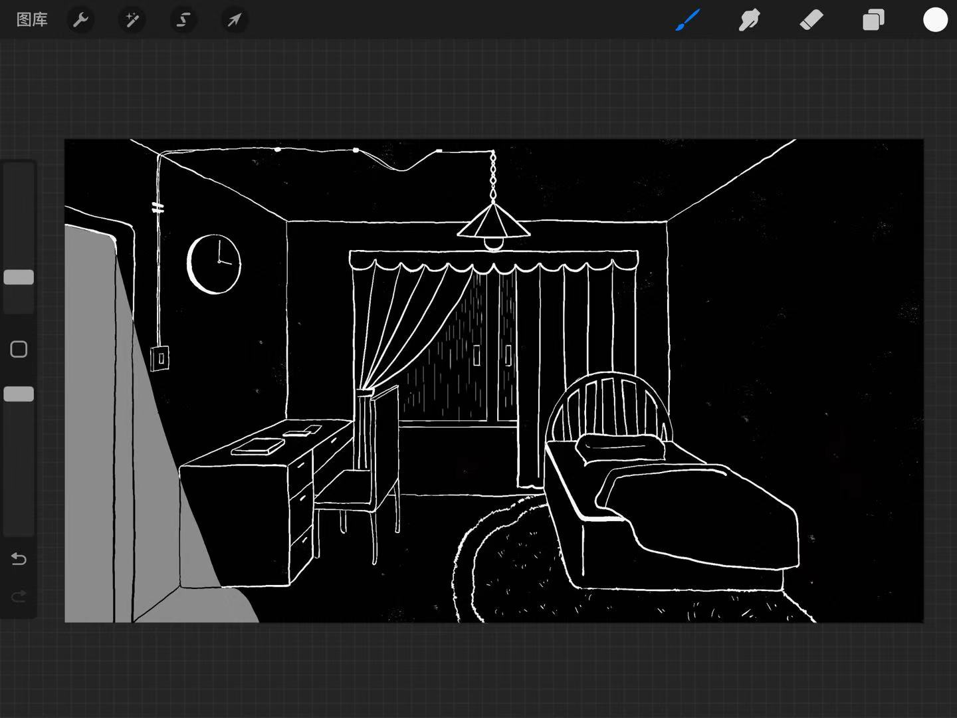Image resolution: width=957 pixels, height=718 pixels.
Task: Click the wall clock in the drawing
Action: 214,263
